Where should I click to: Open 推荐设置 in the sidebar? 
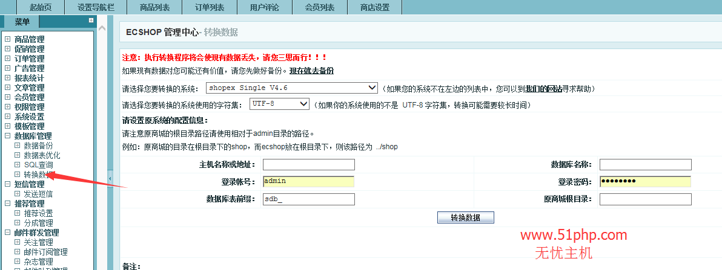tap(38, 213)
